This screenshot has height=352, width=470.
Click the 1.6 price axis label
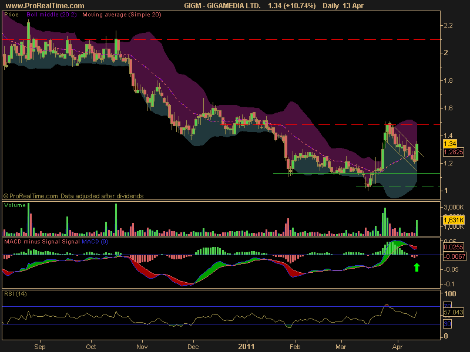[x=448, y=108]
